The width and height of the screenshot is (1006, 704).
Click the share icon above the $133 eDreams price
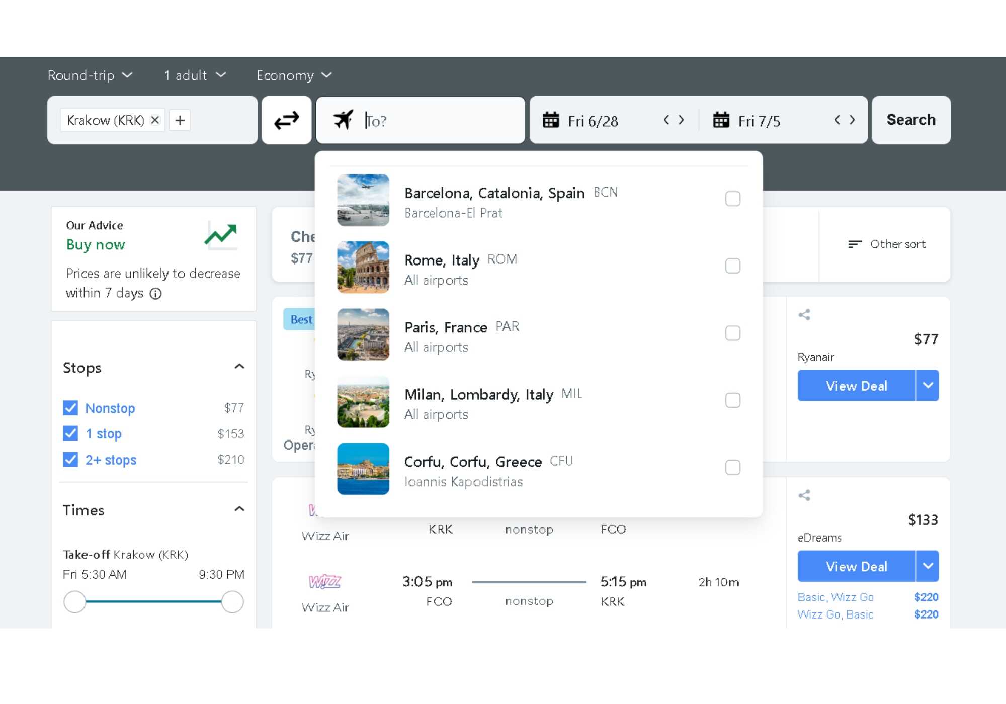[804, 495]
